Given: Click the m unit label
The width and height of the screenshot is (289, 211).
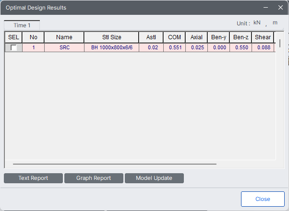Looking at the screenshot, I should point(275,23).
